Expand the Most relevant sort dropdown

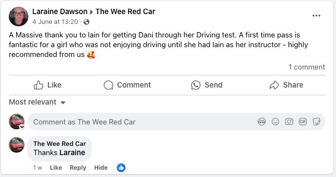(37, 102)
